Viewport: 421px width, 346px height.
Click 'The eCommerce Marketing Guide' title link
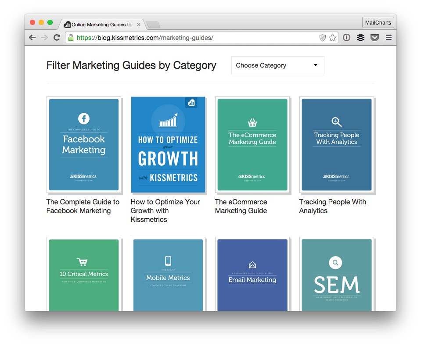pyautogui.click(x=241, y=206)
